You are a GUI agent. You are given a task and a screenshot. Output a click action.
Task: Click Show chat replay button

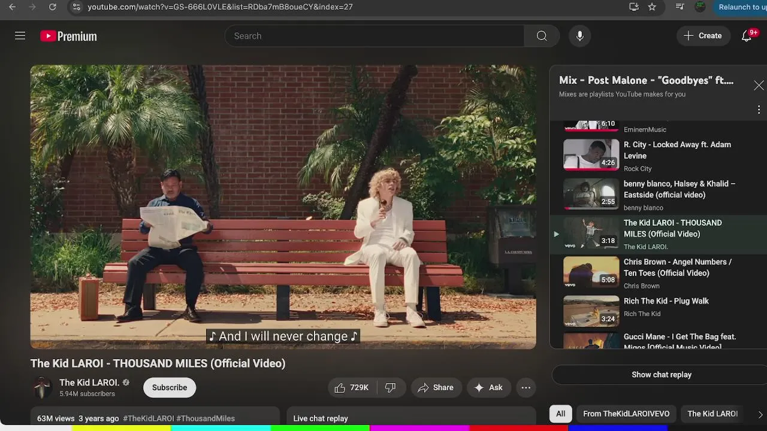(660, 375)
